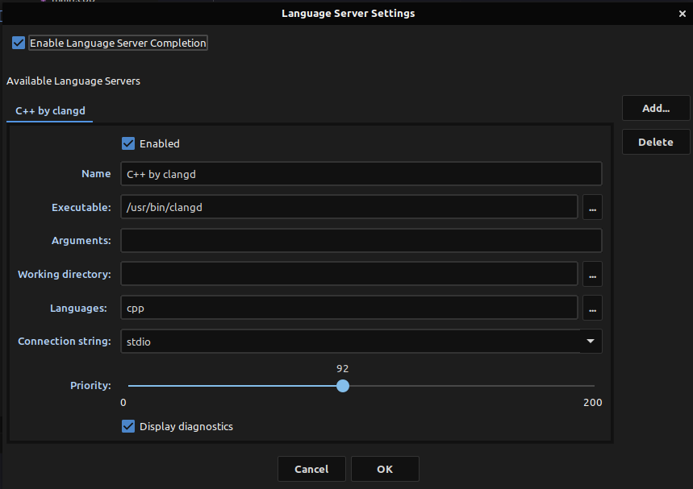This screenshot has width=693, height=489.
Task: Adjust the Priority slider handle
Action: (x=342, y=386)
